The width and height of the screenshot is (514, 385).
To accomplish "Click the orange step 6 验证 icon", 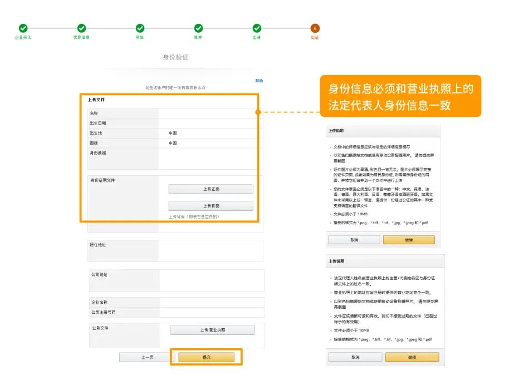I will 315,28.
